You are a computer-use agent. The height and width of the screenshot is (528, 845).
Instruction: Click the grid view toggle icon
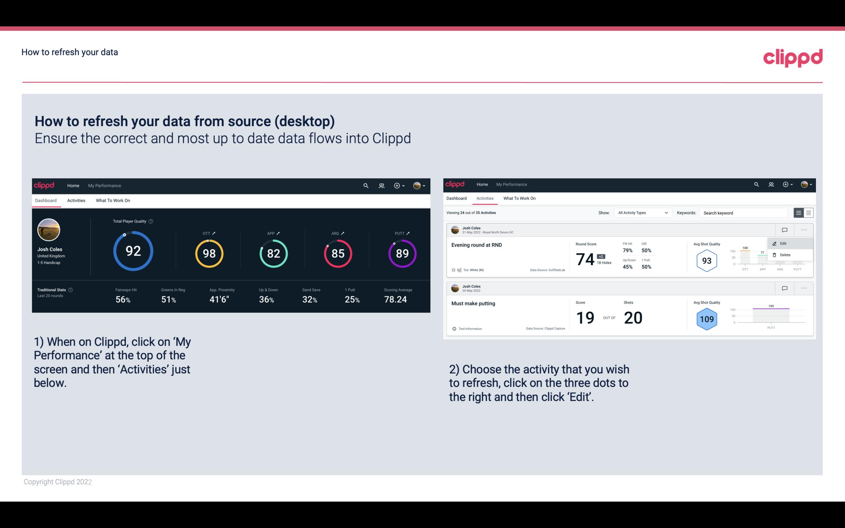tap(808, 213)
